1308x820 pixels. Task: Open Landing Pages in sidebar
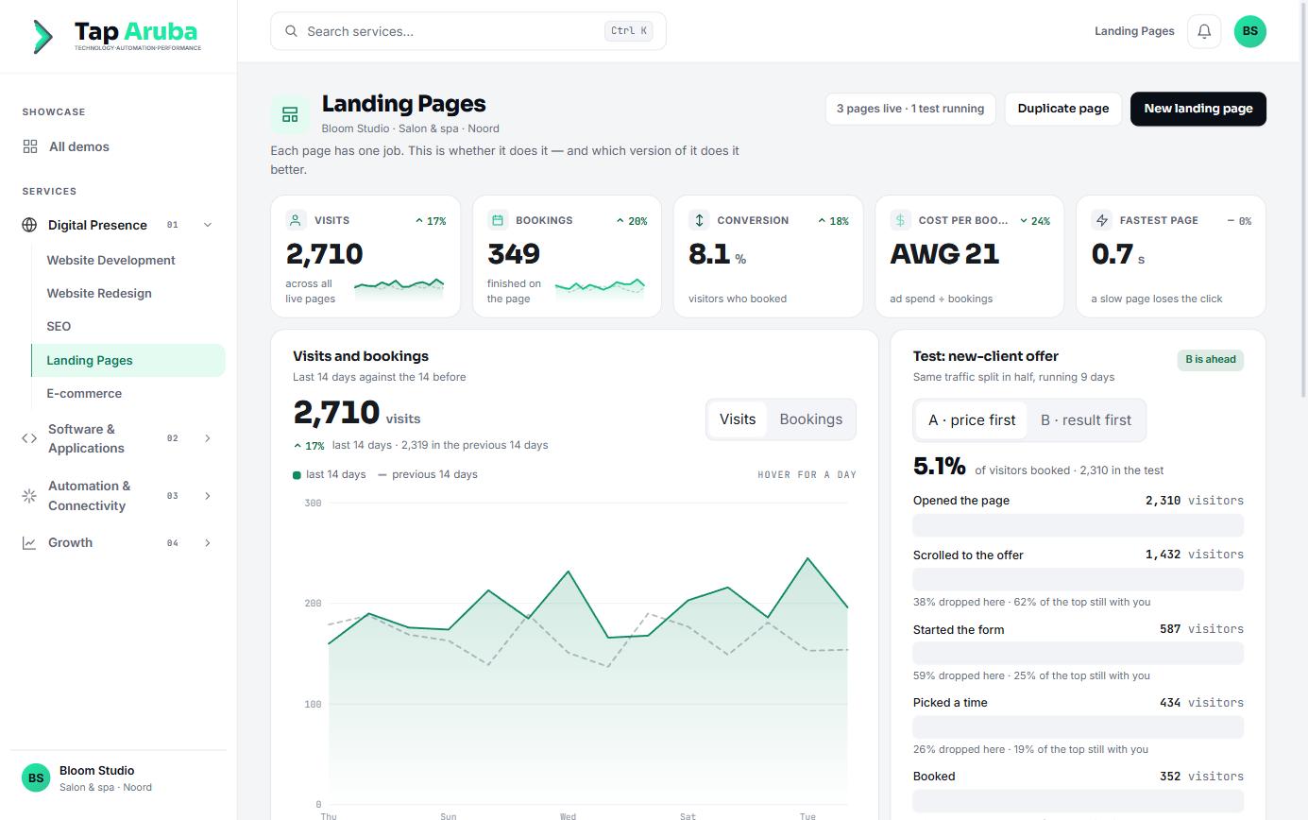pos(128,360)
